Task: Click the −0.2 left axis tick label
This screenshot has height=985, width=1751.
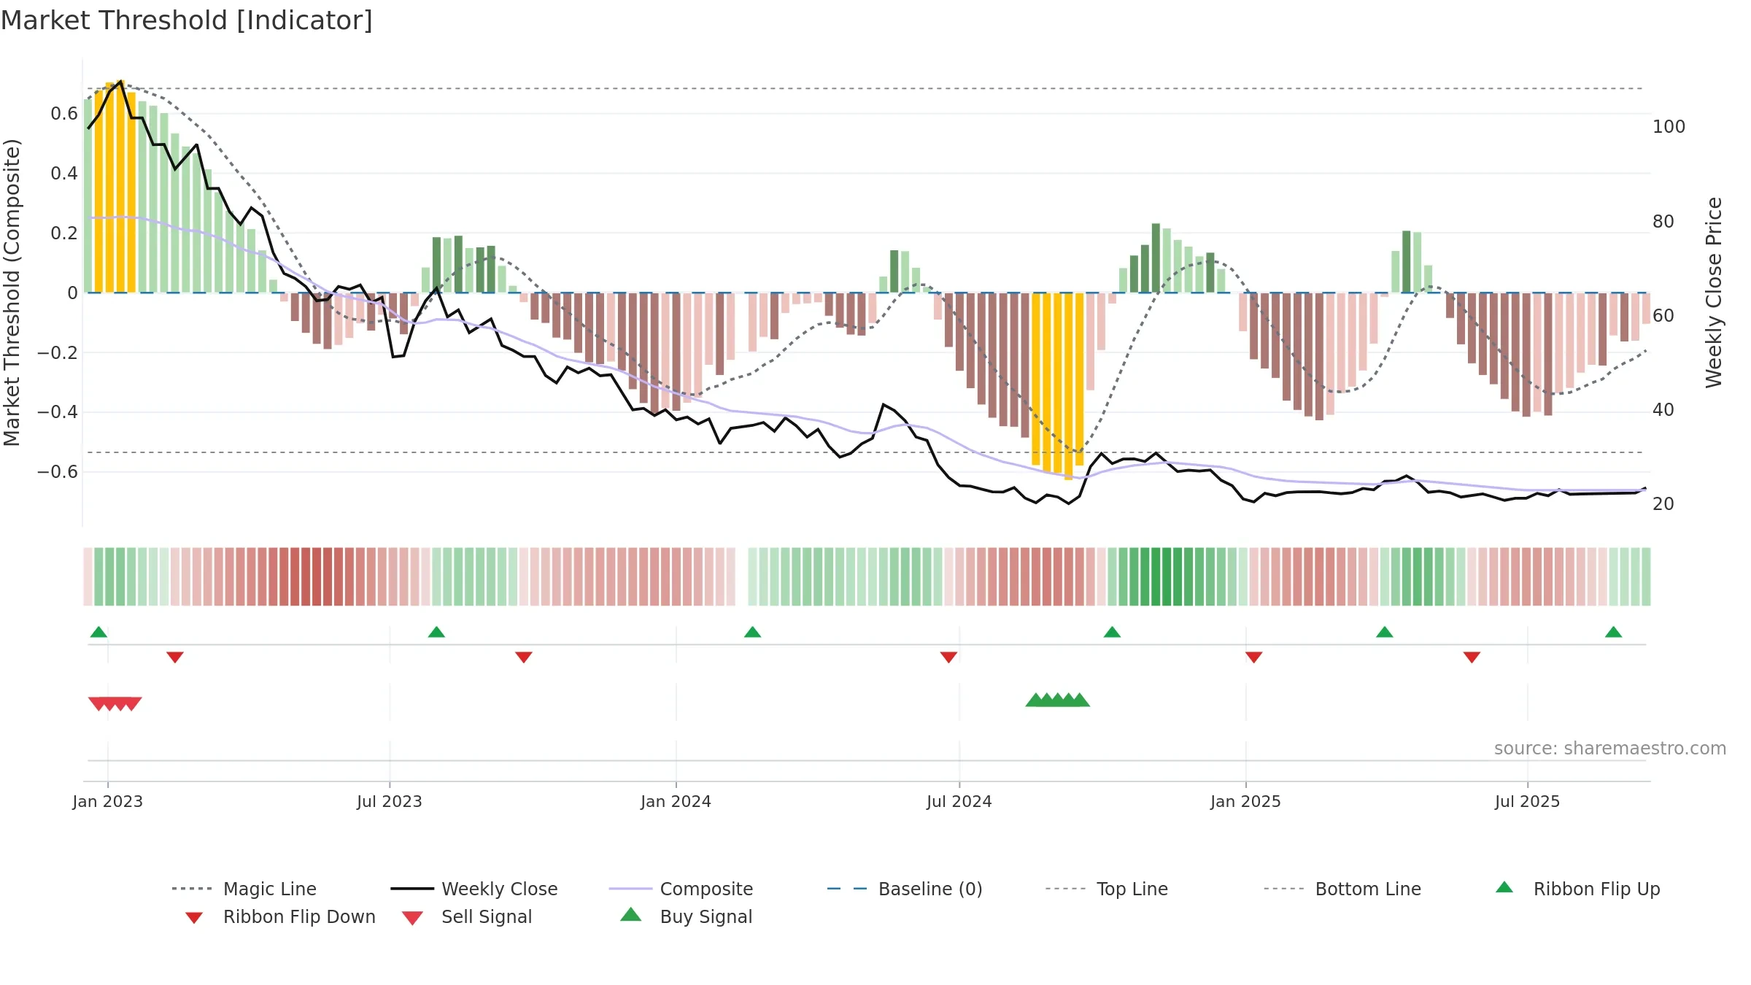Action: tap(58, 353)
